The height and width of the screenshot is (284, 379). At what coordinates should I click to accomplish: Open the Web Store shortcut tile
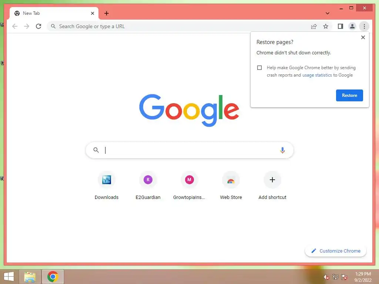[x=231, y=186]
